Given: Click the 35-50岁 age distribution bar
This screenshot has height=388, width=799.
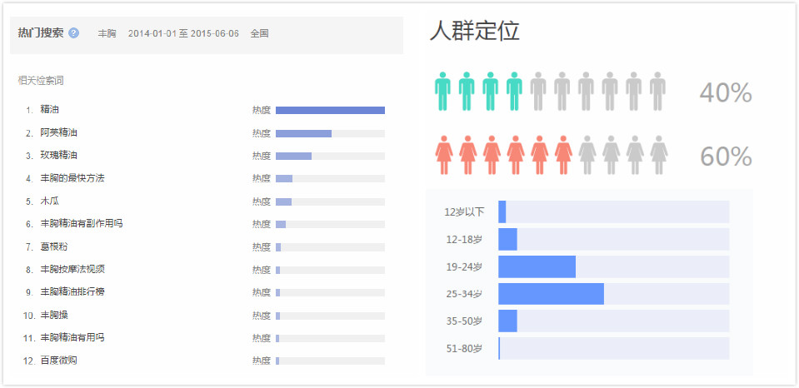Looking at the screenshot, I should (613, 321).
